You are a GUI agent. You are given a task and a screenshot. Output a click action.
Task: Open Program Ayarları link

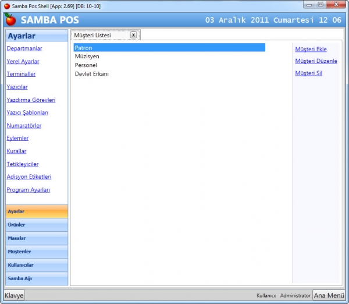pyautogui.click(x=29, y=190)
